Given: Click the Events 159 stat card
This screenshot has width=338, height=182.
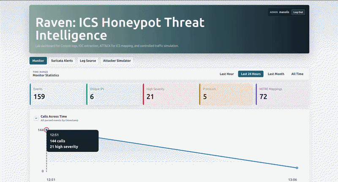Looking at the screenshot, I should (x=58, y=94).
